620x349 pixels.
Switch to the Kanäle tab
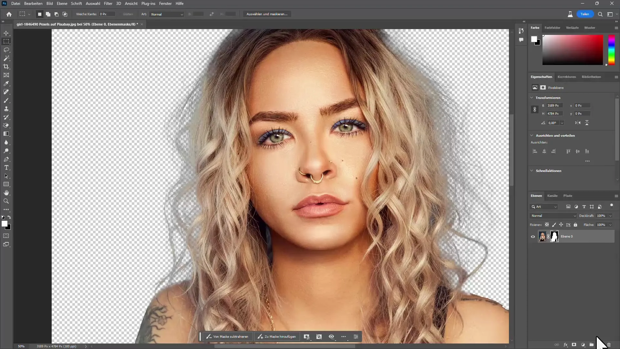pyautogui.click(x=552, y=196)
